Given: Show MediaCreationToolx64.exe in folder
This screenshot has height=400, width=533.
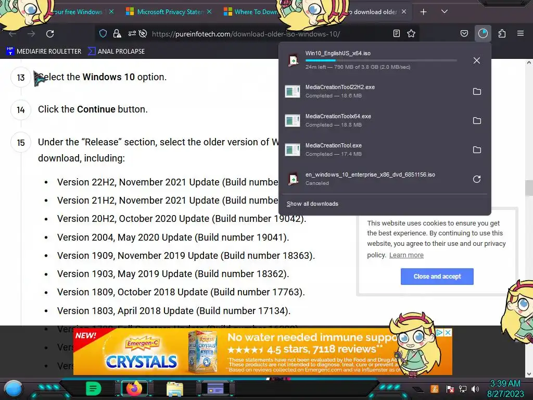Looking at the screenshot, I should point(477,120).
